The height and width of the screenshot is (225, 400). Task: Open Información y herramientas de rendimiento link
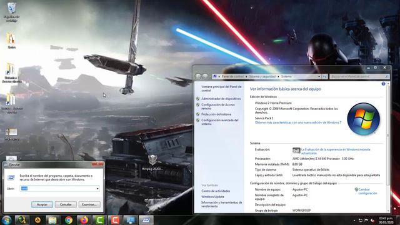coord(221,204)
